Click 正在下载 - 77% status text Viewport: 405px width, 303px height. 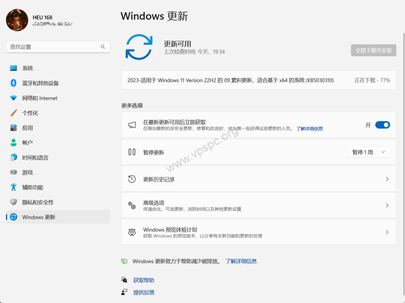[x=372, y=80]
